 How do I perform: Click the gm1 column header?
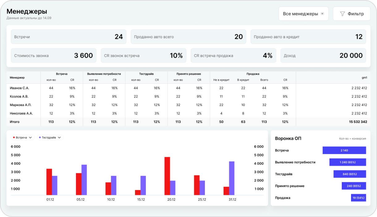pos(364,77)
